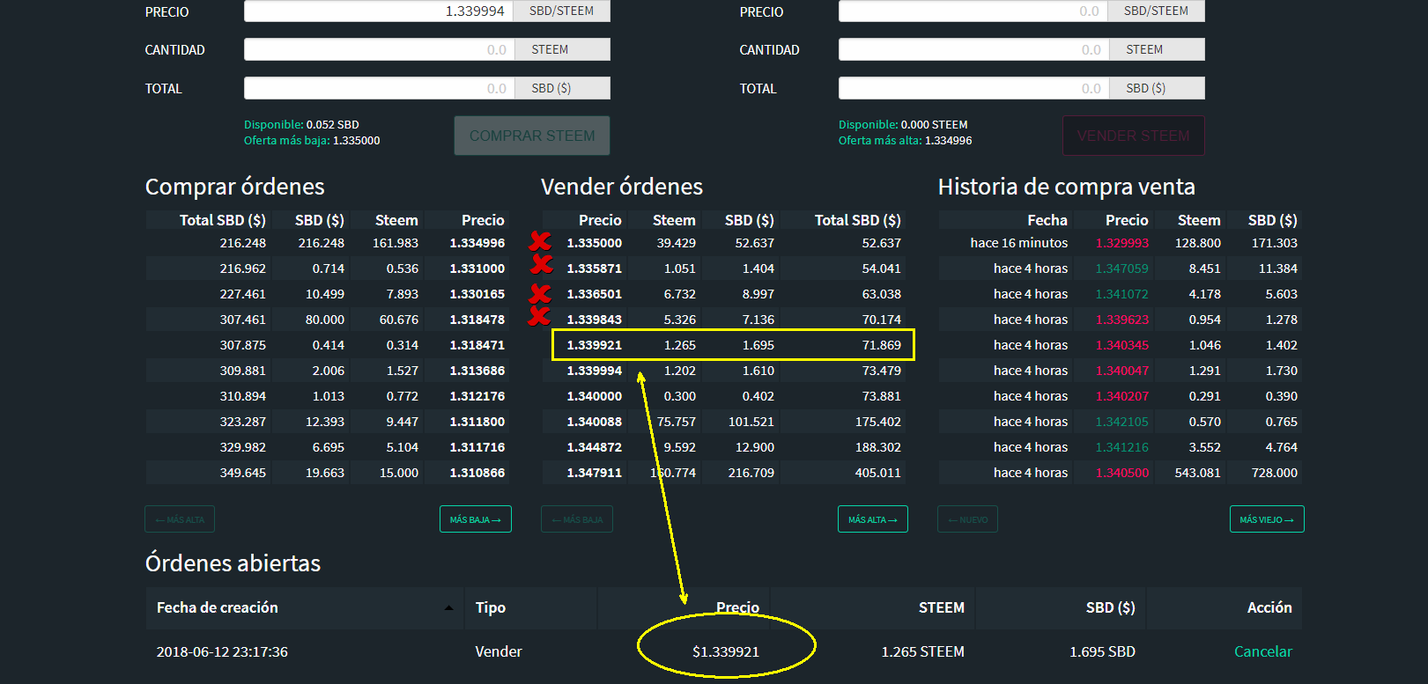
Task: Focus the CANTIDAD field in the buy form
Action: (378, 50)
